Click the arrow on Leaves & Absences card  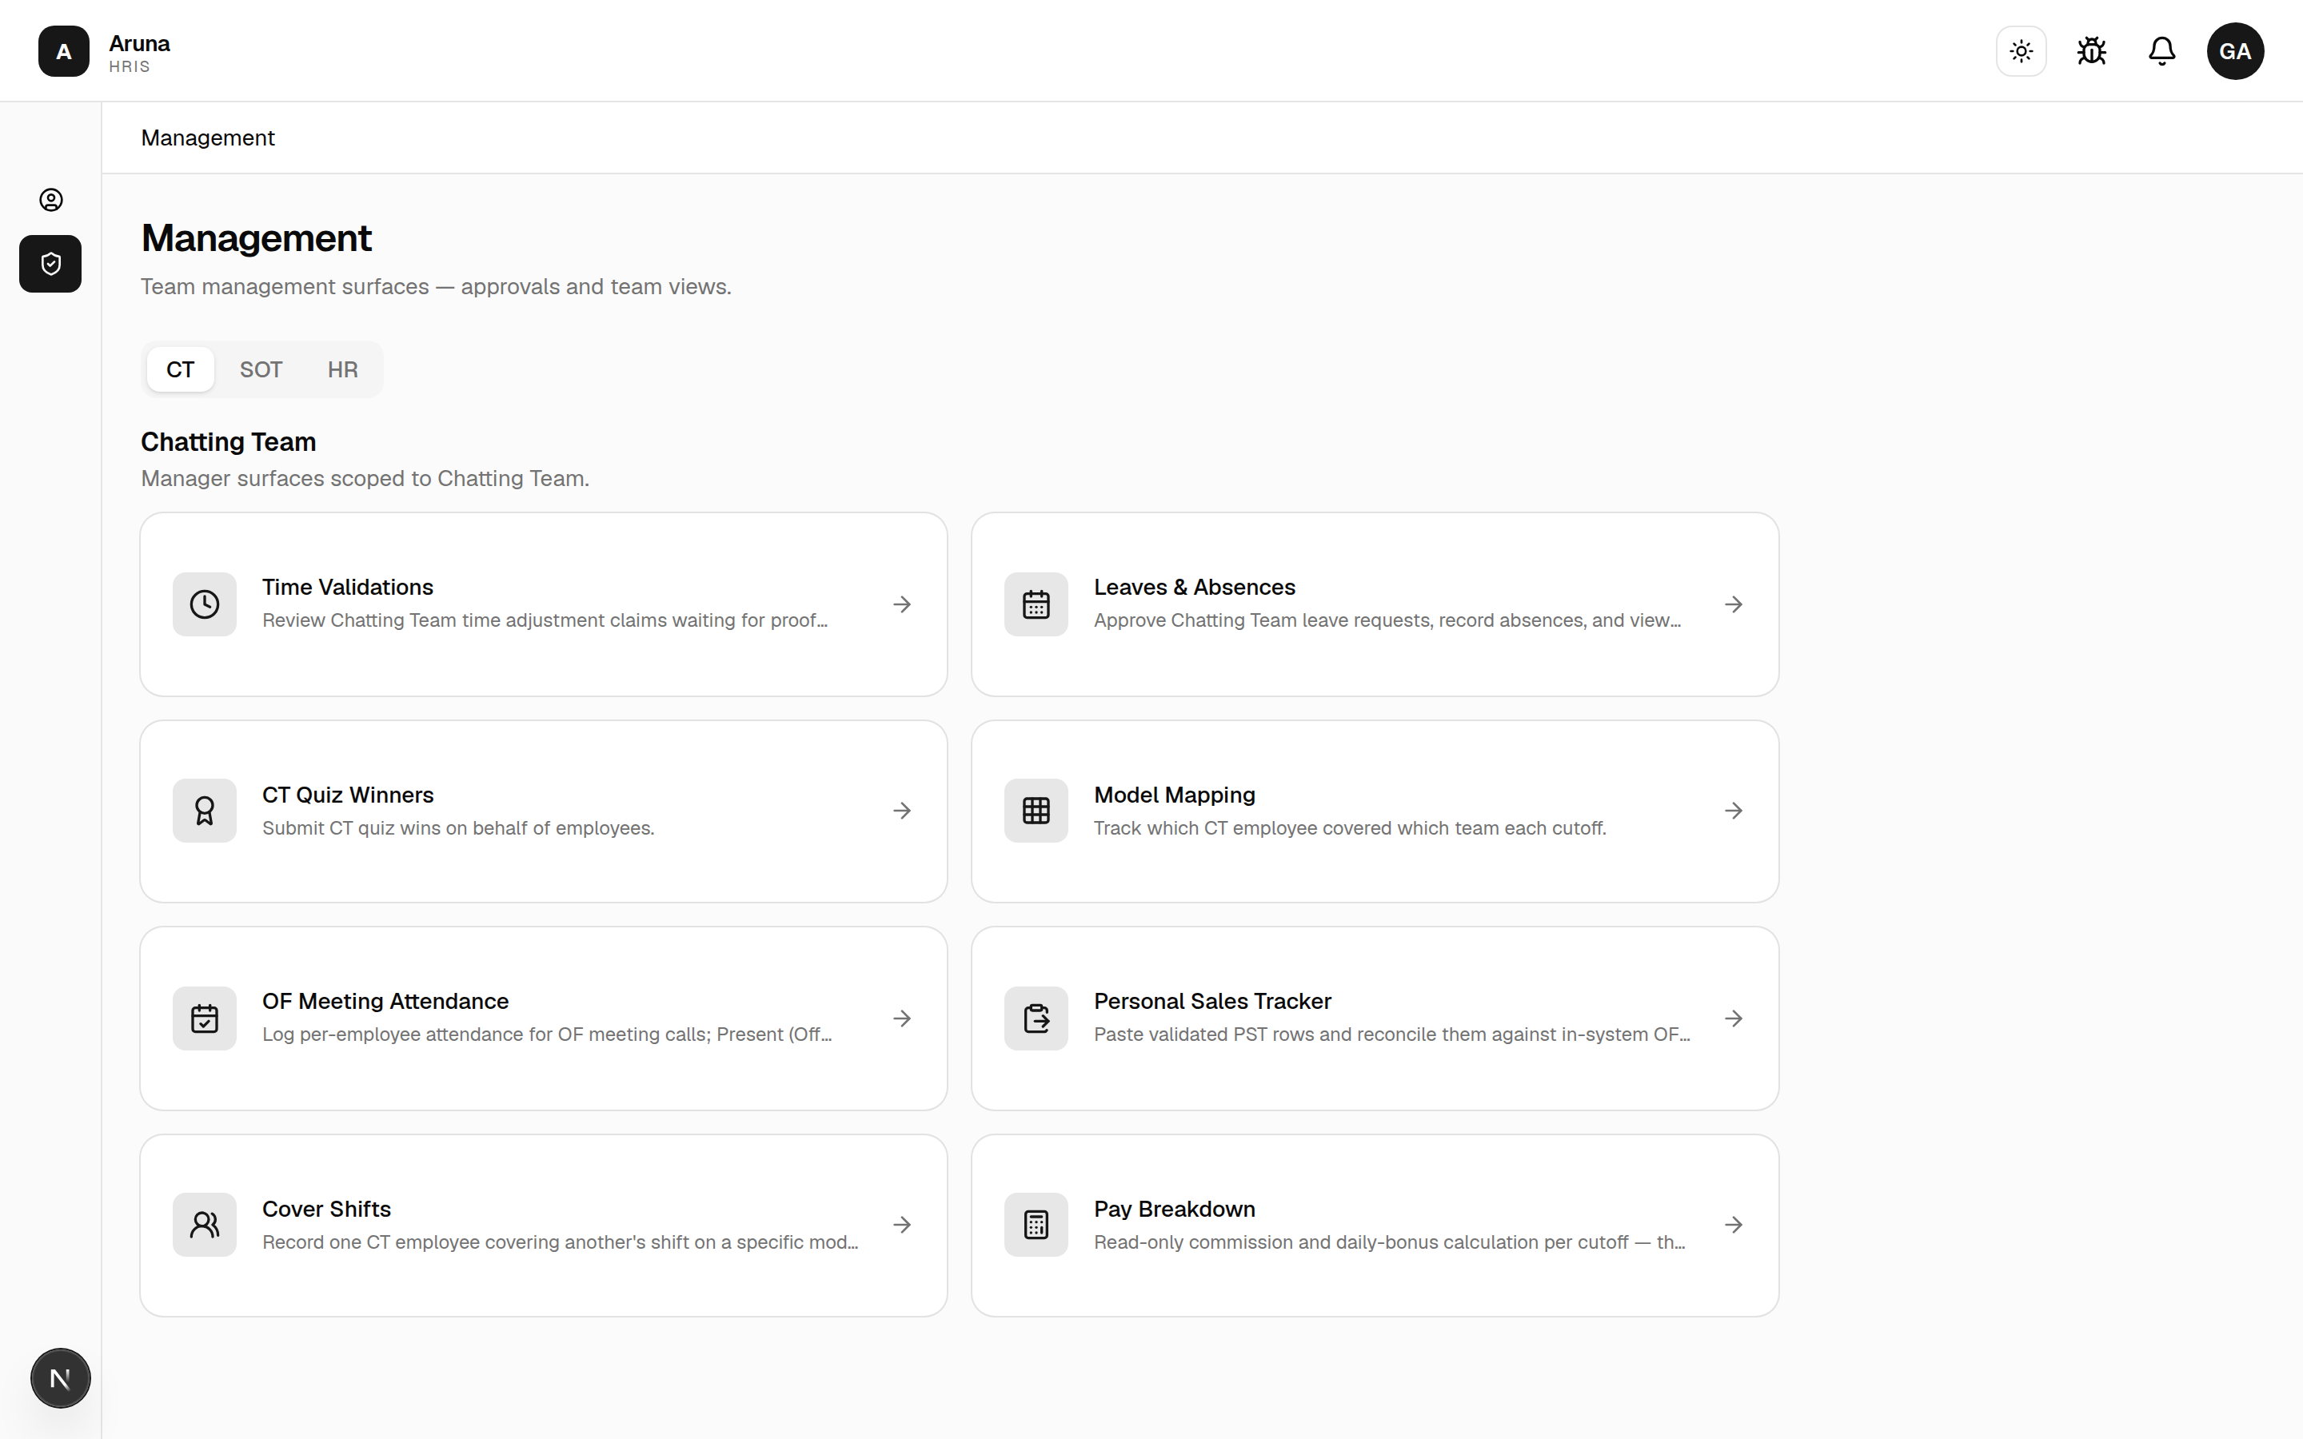1734,604
